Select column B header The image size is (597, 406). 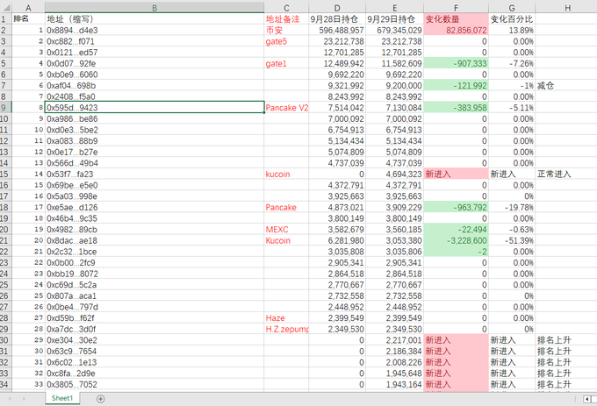click(x=155, y=8)
